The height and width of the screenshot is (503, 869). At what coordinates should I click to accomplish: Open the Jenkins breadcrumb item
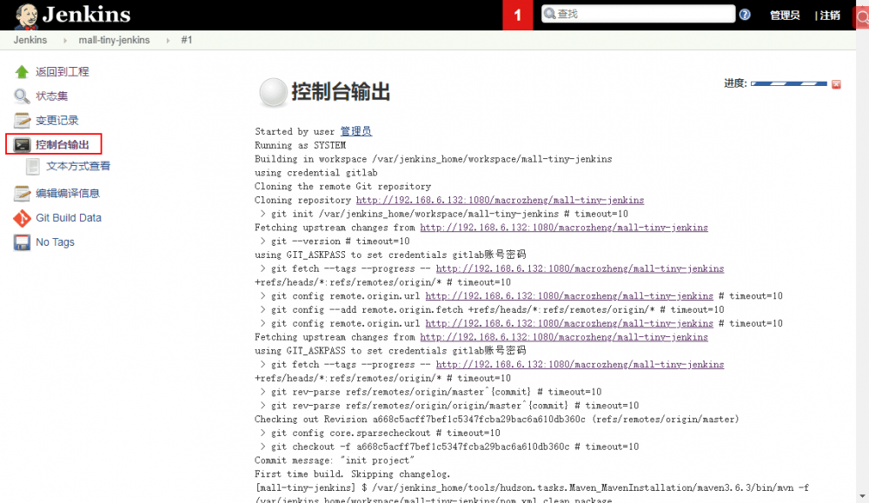(x=30, y=39)
